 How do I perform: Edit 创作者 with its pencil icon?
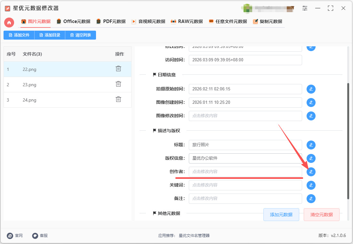[311, 172]
